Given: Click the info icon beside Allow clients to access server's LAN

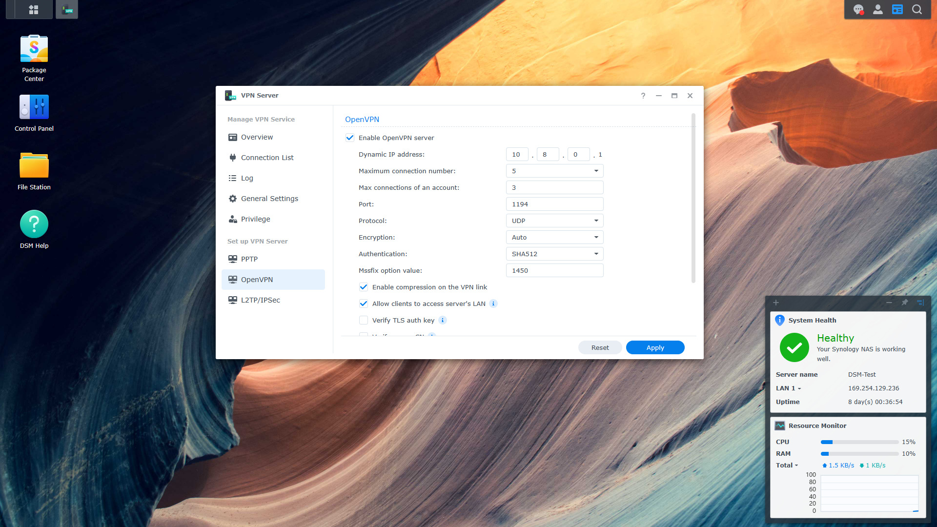Looking at the screenshot, I should pos(493,304).
